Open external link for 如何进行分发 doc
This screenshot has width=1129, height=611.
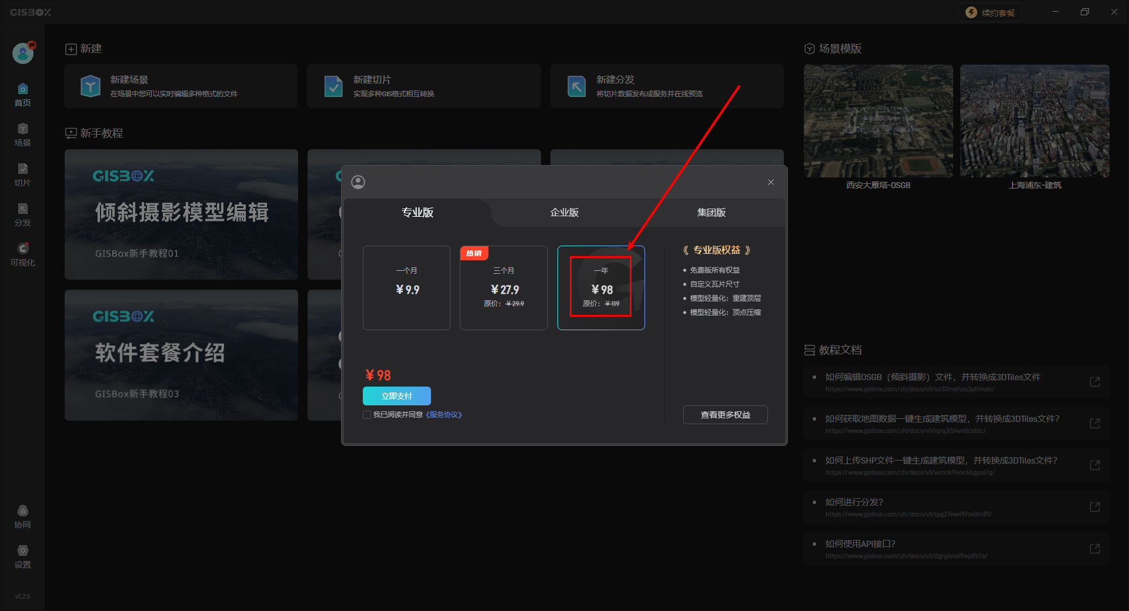[1094, 507]
